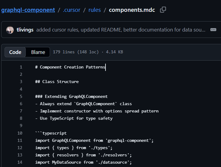
Task: Go to the rules folder breadcrumb
Action: pos(95,10)
